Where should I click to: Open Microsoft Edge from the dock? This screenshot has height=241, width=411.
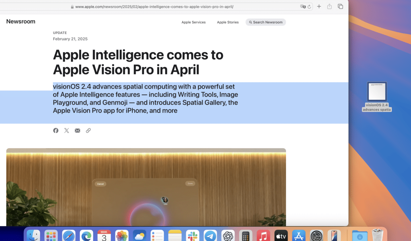tap(86, 236)
